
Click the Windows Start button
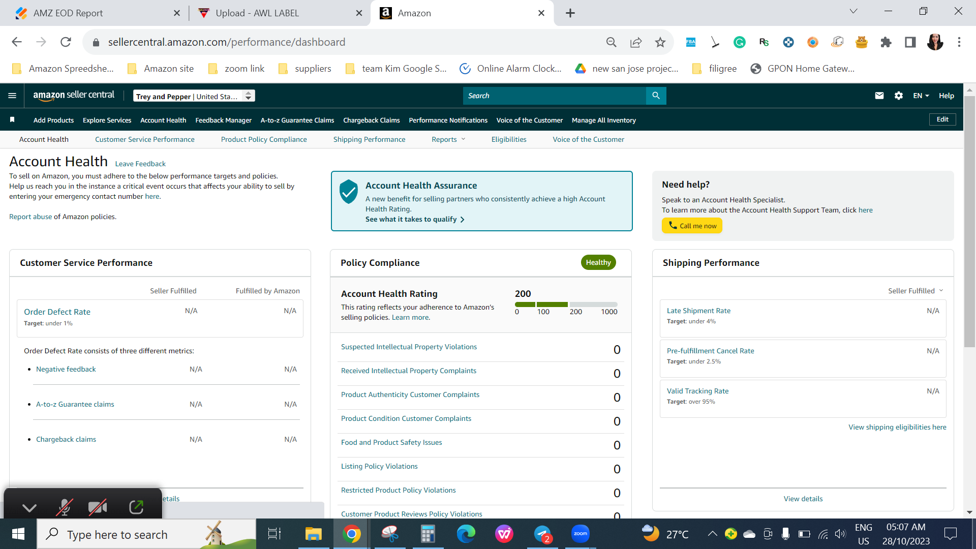18,534
